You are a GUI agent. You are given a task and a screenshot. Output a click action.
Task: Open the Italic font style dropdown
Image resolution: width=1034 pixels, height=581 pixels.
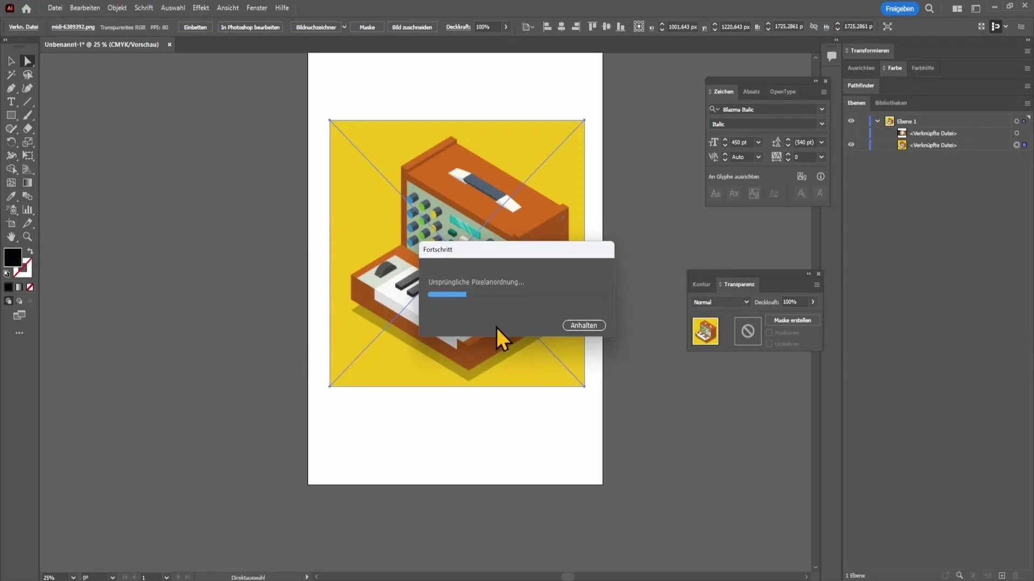tap(822, 124)
